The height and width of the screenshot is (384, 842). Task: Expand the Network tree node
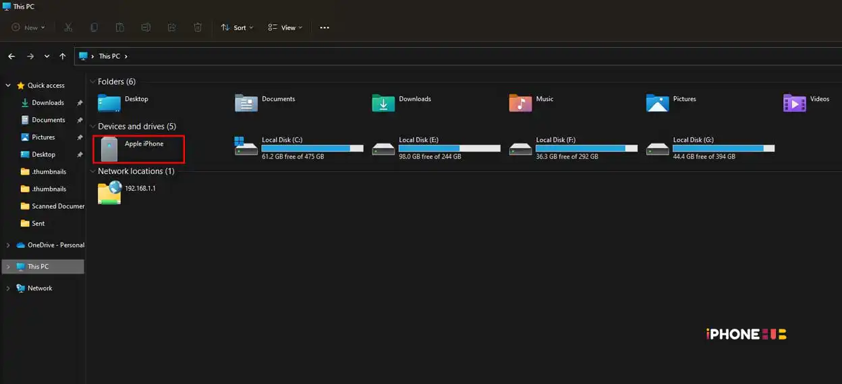point(8,288)
